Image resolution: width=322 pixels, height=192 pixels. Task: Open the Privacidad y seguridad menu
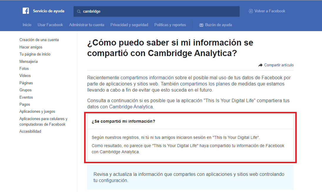[x=129, y=25]
